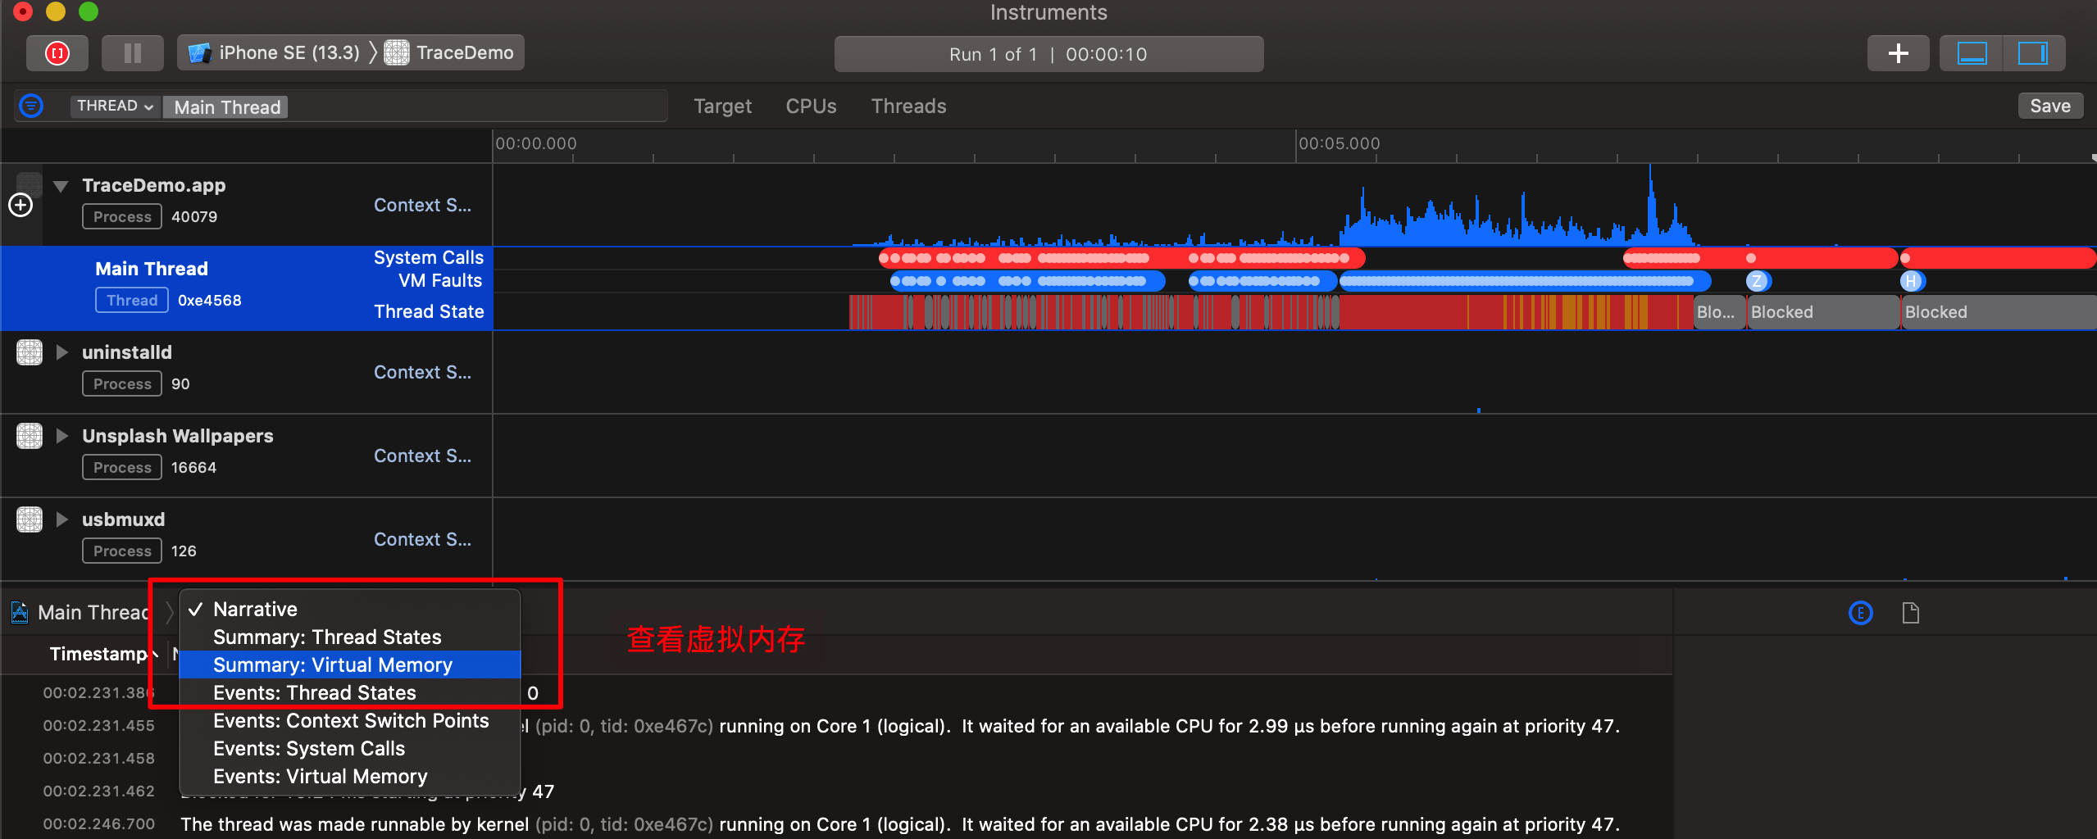Switch to the CPUs tab
The image size is (2097, 839).
pos(811,107)
